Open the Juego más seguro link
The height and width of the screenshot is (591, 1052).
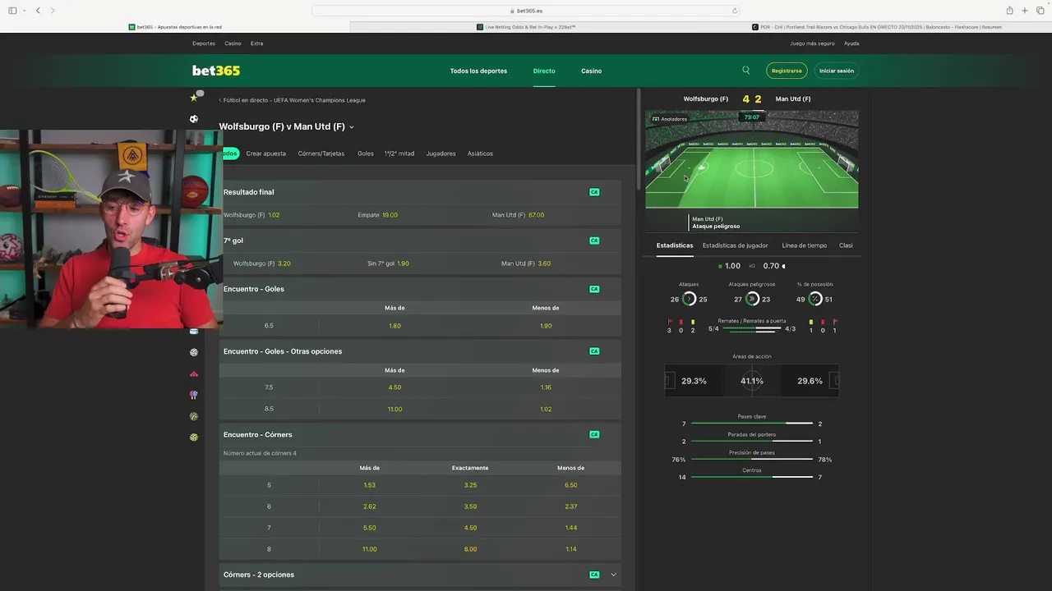pyautogui.click(x=812, y=44)
